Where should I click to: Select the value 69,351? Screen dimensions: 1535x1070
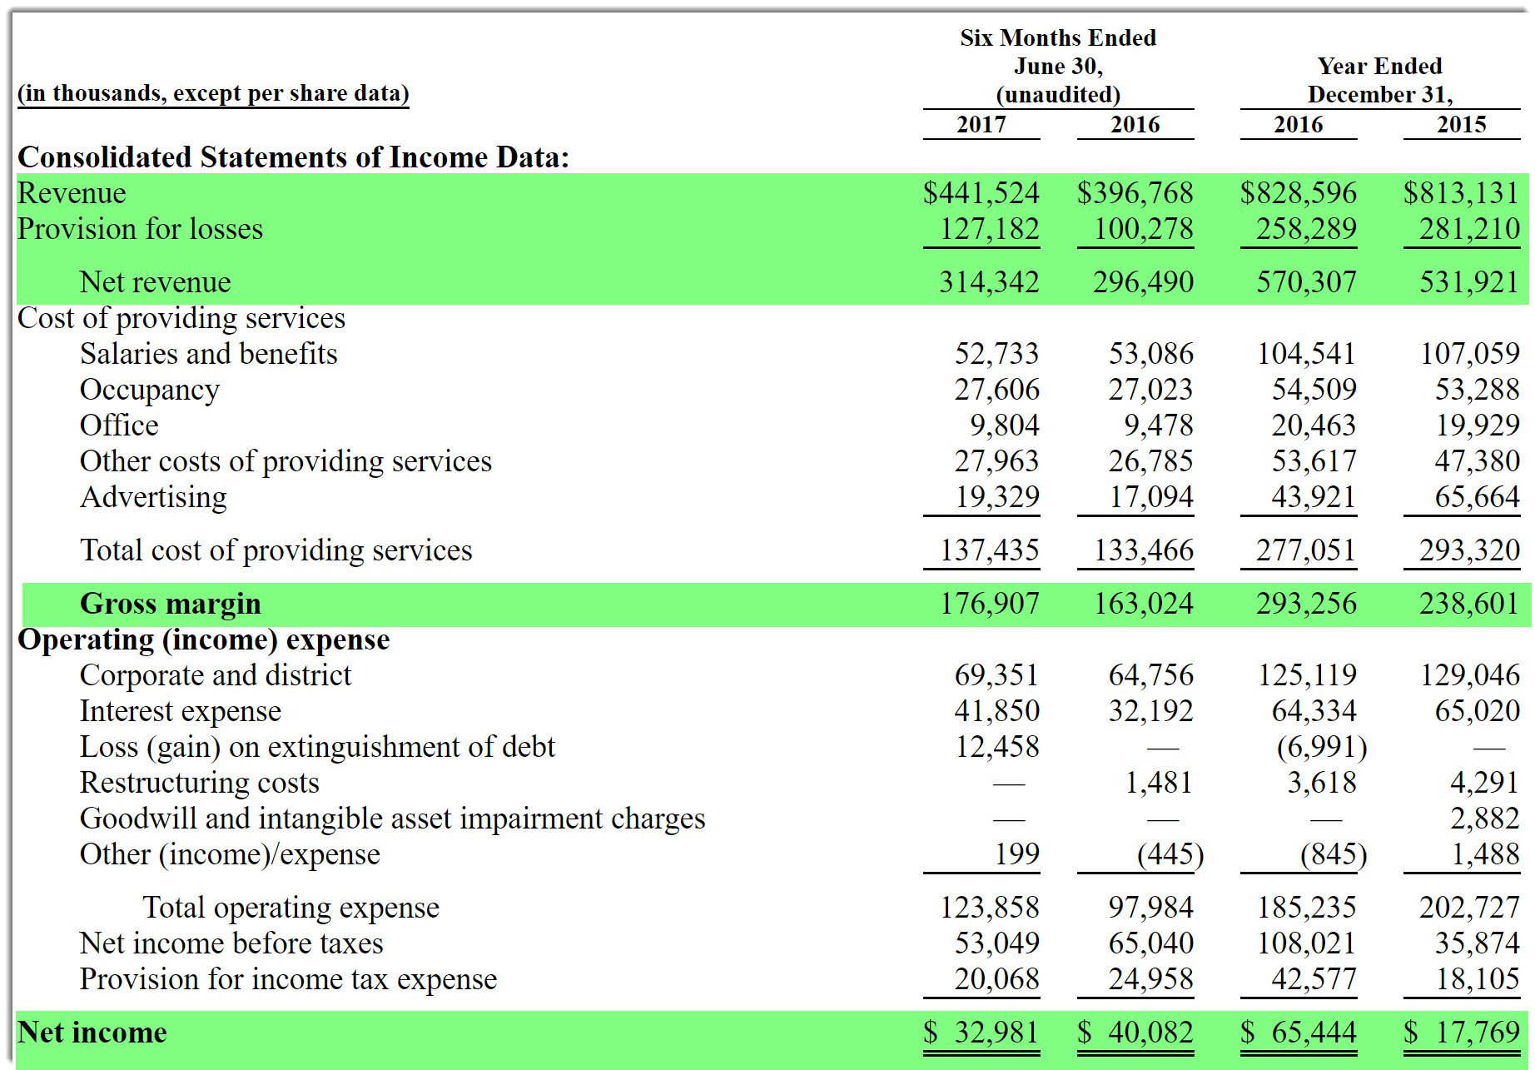point(997,675)
